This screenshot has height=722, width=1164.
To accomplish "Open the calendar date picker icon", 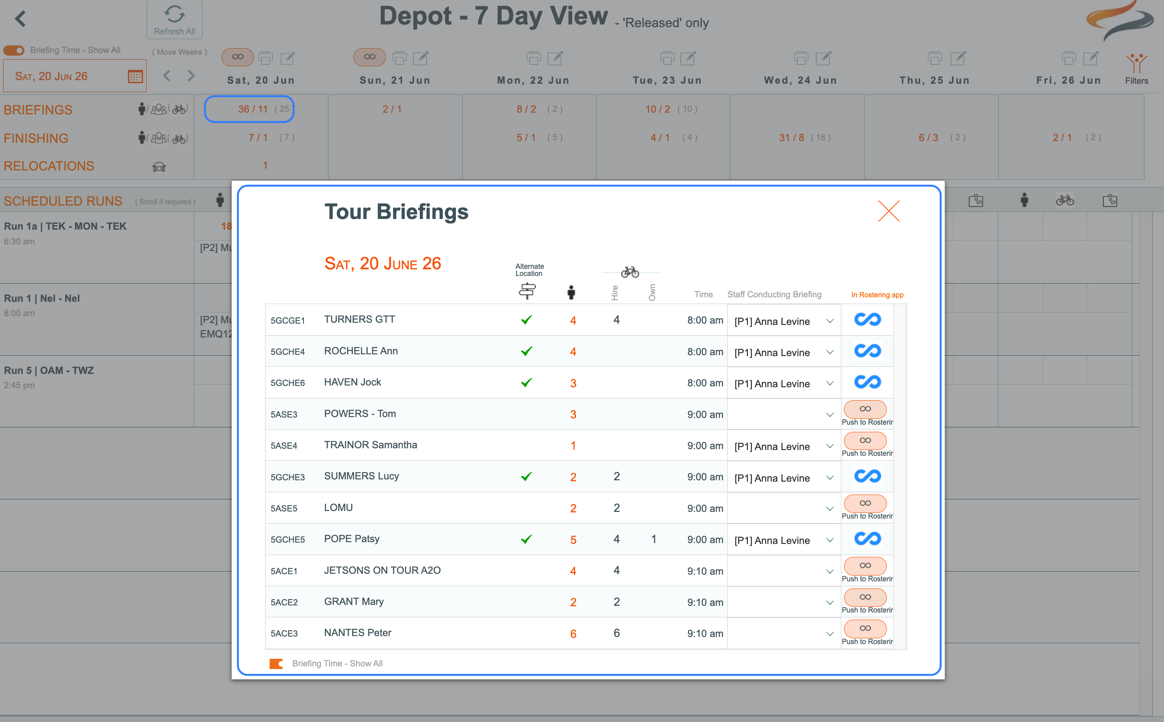I will coord(135,77).
